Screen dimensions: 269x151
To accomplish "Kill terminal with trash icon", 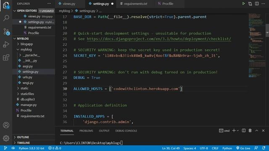I will [x=250, y=130].
